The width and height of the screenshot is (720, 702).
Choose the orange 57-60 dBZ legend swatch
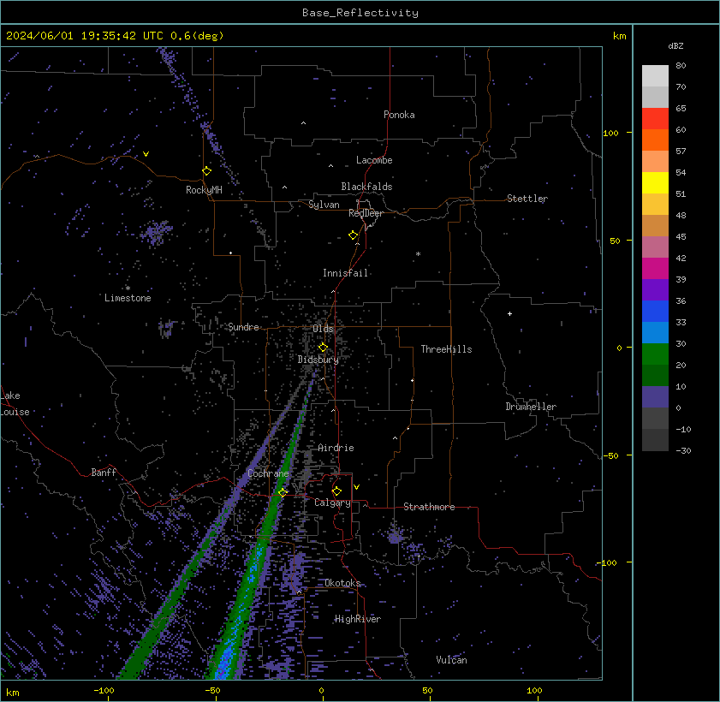click(655, 140)
